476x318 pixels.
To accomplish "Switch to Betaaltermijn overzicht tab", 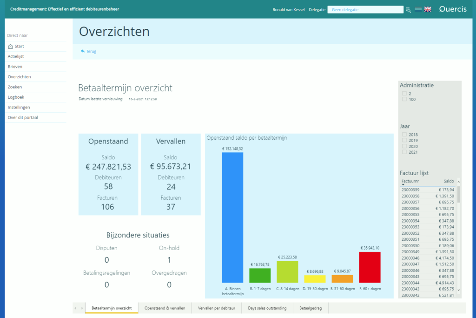I will tap(112, 308).
